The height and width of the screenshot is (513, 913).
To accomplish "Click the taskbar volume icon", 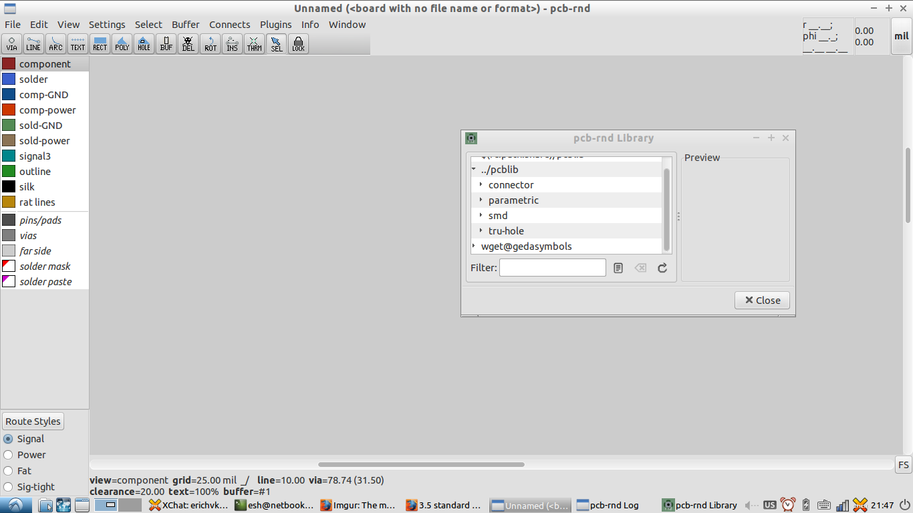I will tap(751, 506).
